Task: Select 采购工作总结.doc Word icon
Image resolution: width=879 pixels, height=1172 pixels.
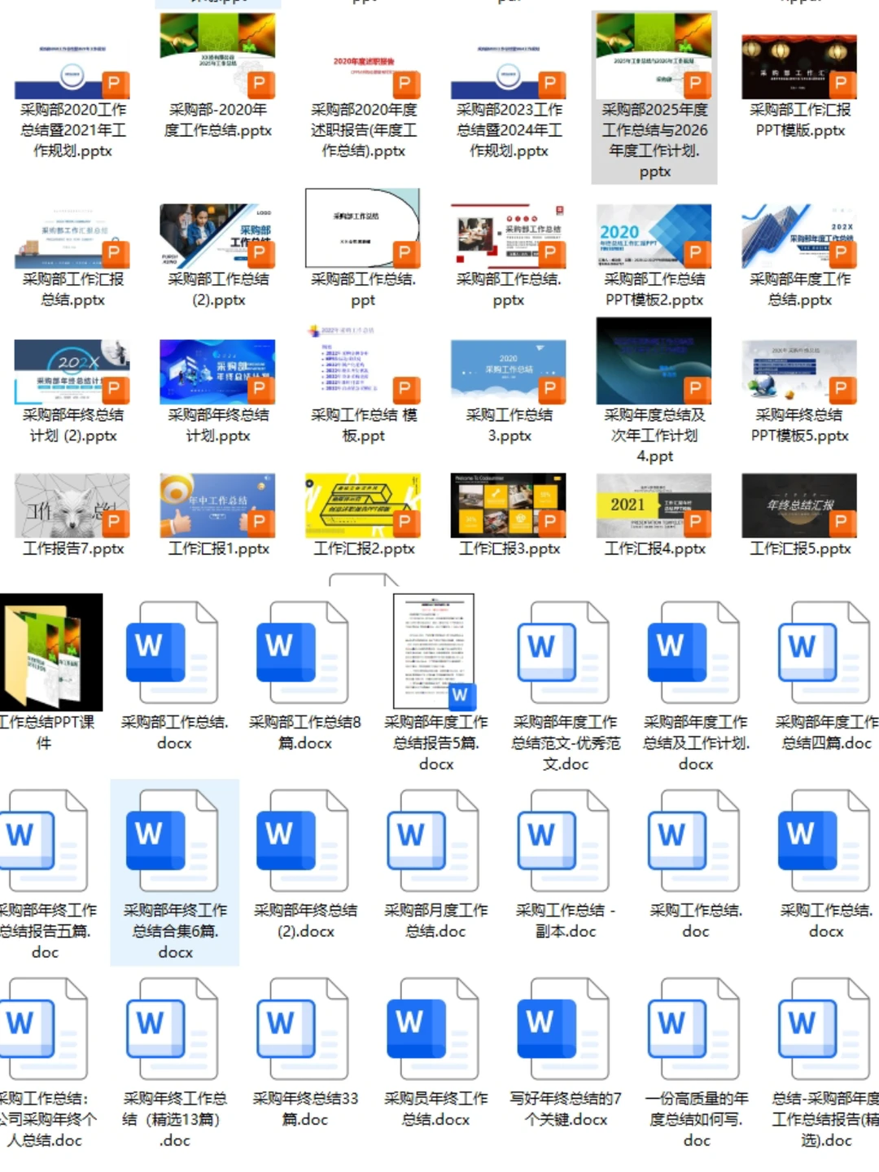Action: coord(694,841)
